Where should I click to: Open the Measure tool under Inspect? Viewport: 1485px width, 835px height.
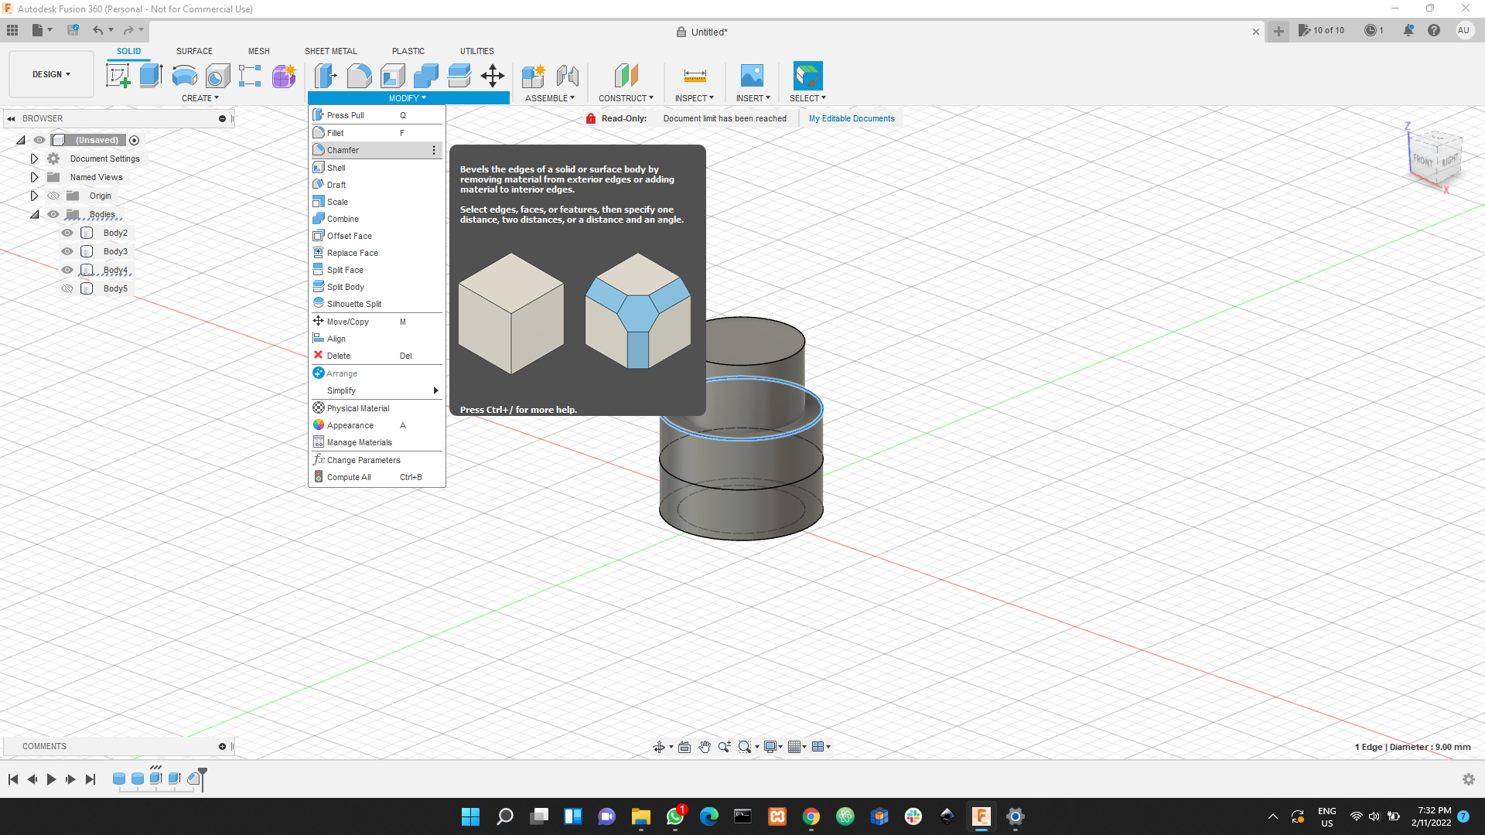[694, 75]
